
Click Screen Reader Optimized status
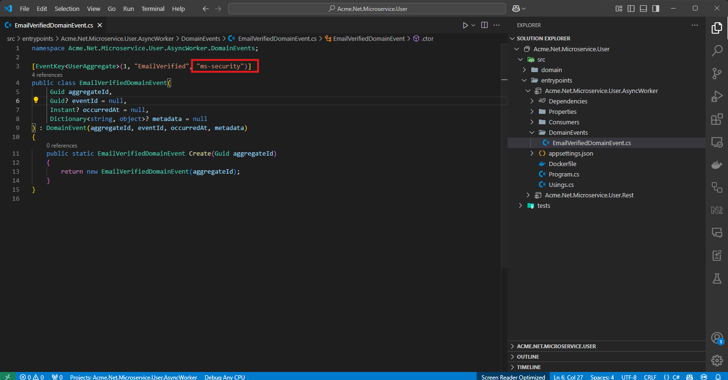click(x=513, y=377)
